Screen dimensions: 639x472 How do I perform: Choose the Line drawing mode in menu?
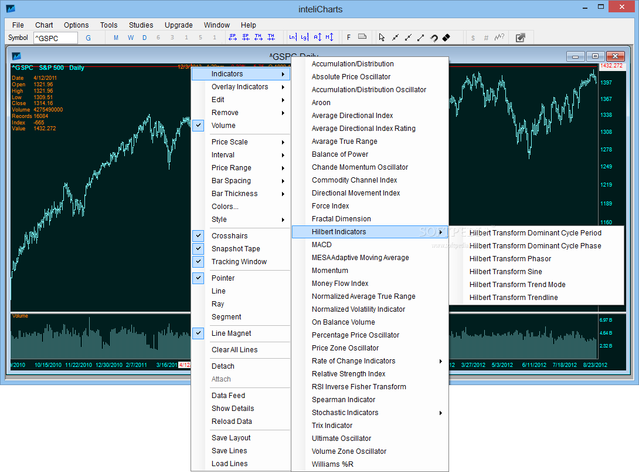point(241,291)
